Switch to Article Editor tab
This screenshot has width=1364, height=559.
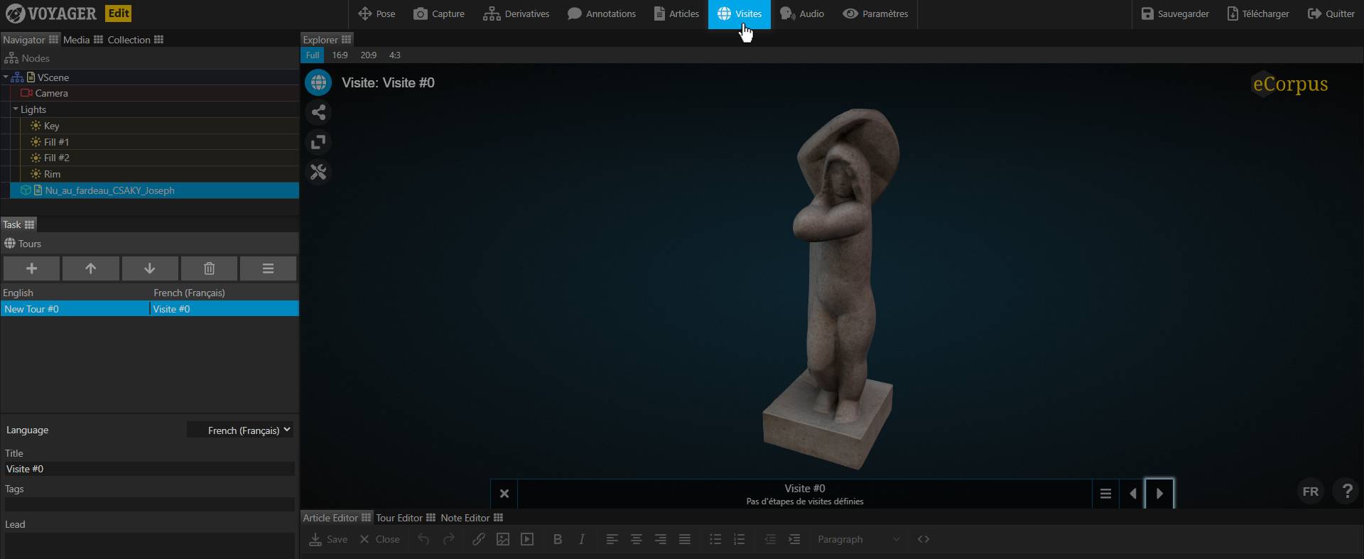(x=337, y=518)
